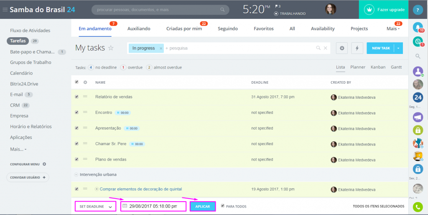The height and width of the screenshot is (215, 428).
Task: Expand subtasks of Comprar elementos de decoração
Action: point(97,189)
